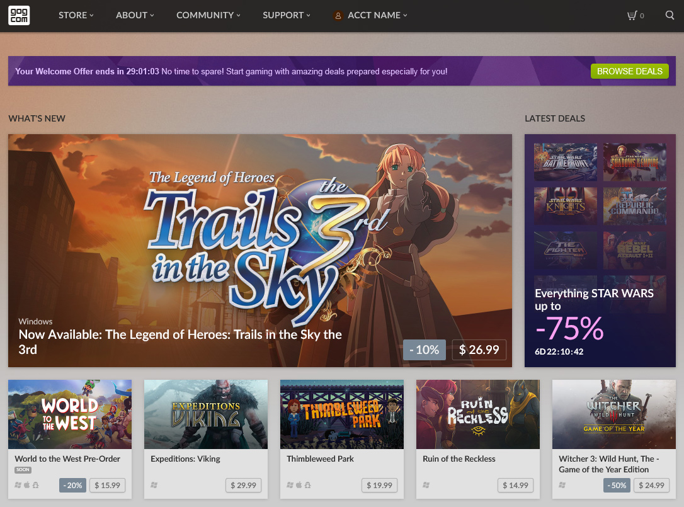The image size is (684, 507).
Task: Click -50% badge on Witcher 3 card
Action: (617, 485)
